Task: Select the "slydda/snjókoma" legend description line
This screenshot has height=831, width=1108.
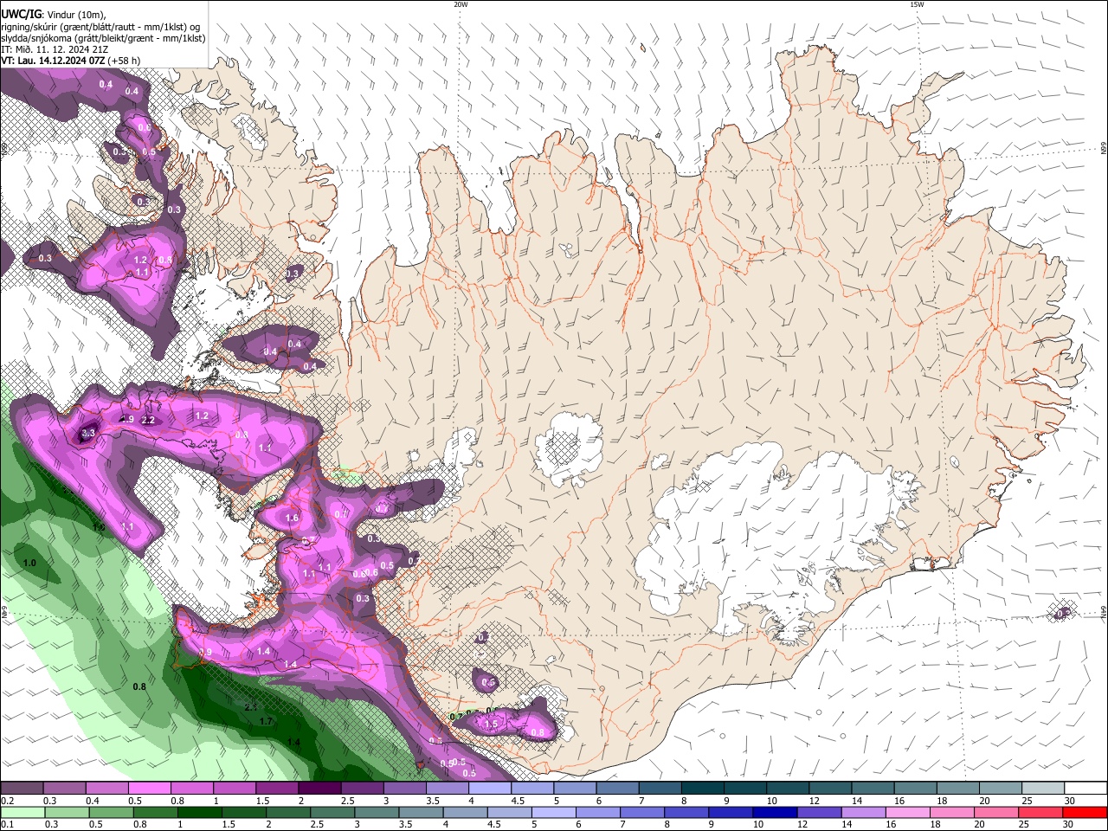Action: (103, 38)
